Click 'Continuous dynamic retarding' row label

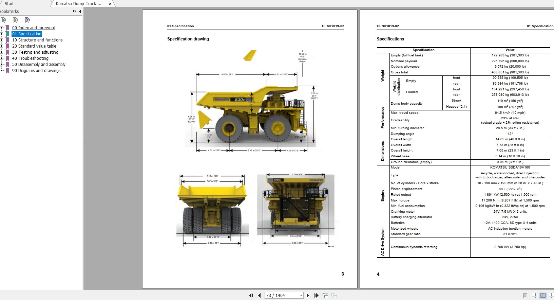pyautogui.click(x=414, y=247)
